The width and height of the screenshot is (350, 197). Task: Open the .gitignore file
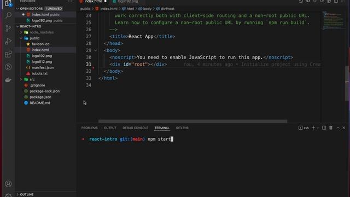[x=37, y=85]
